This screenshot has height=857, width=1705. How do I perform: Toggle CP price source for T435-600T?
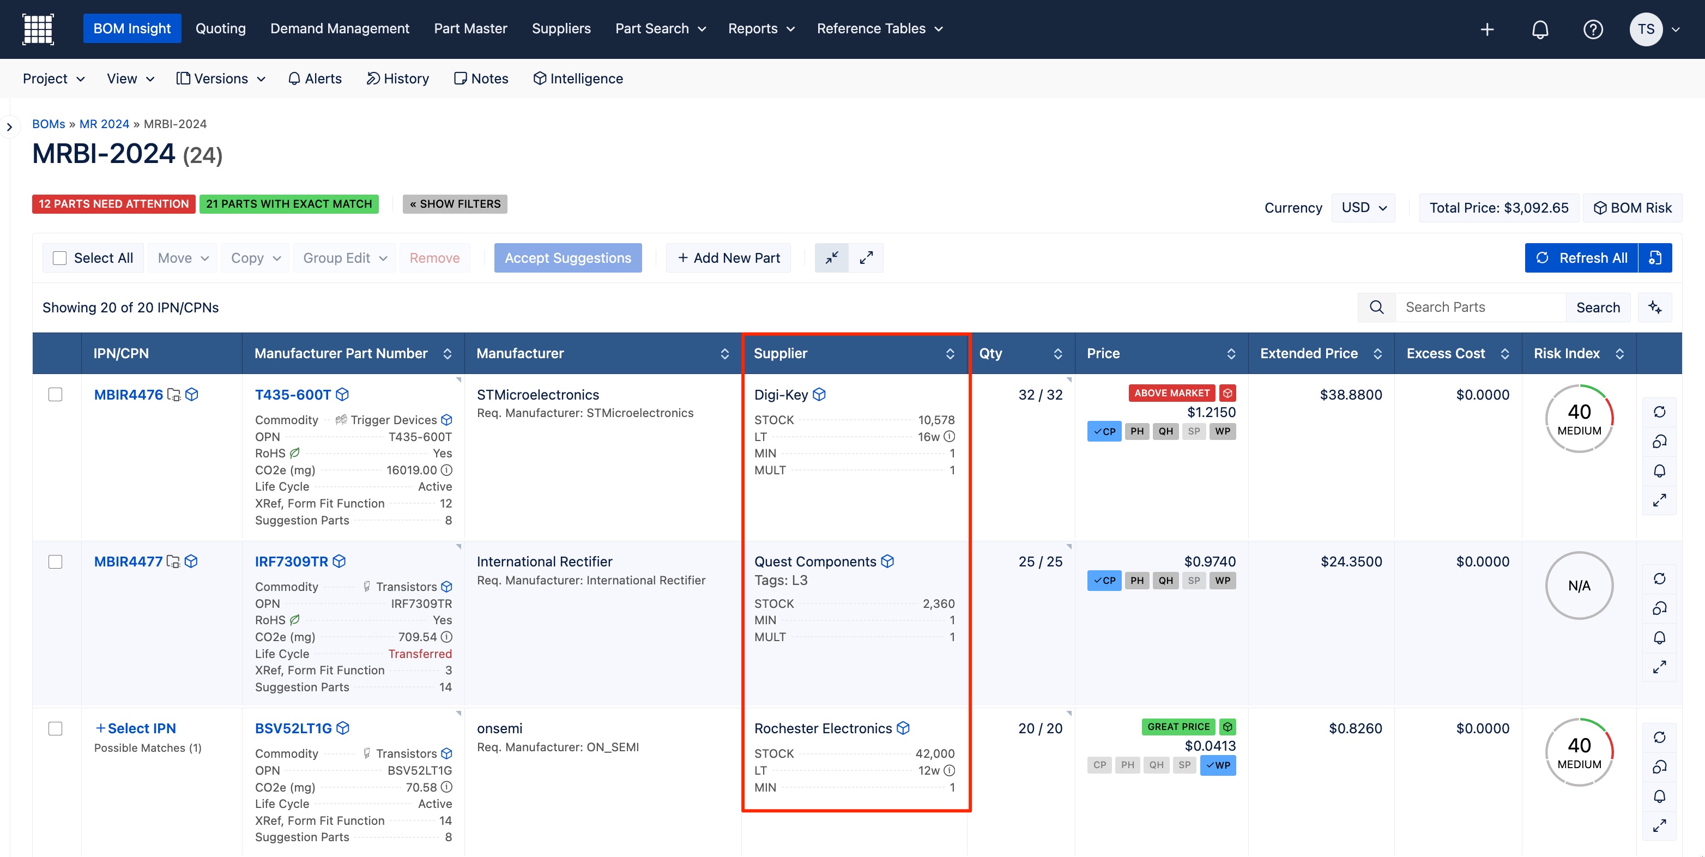pyautogui.click(x=1104, y=431)
